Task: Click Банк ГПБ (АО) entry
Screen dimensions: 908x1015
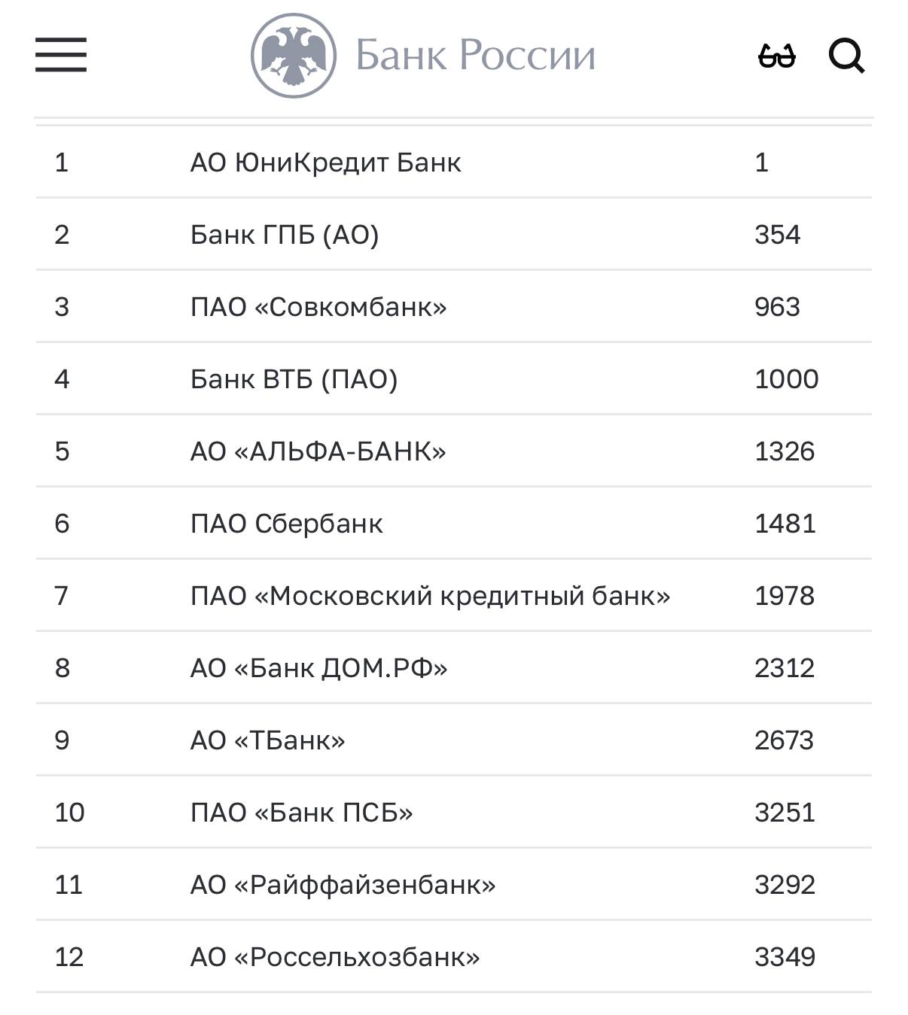Action: pos(285,235)
